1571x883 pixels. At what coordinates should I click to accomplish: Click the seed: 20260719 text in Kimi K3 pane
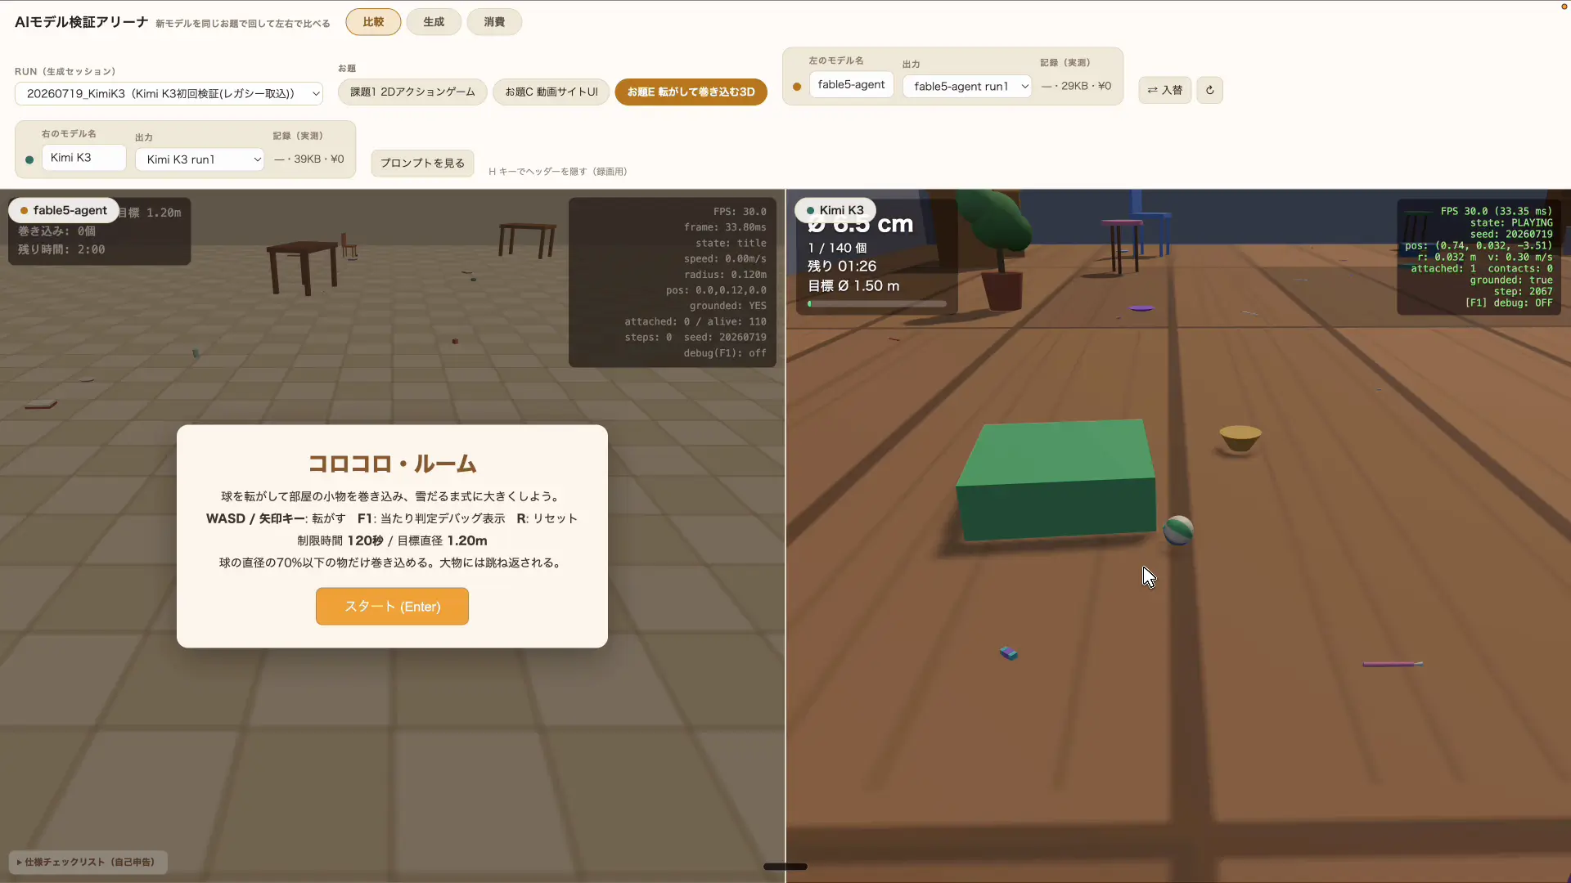pos(1510,234)
